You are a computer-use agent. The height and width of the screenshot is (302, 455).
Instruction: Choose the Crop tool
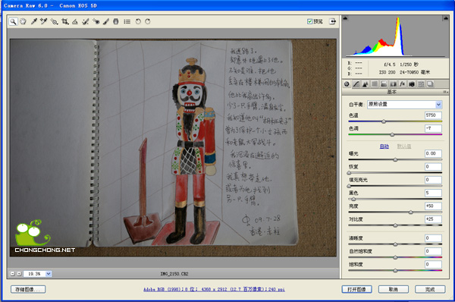click(x=65, y=21)
